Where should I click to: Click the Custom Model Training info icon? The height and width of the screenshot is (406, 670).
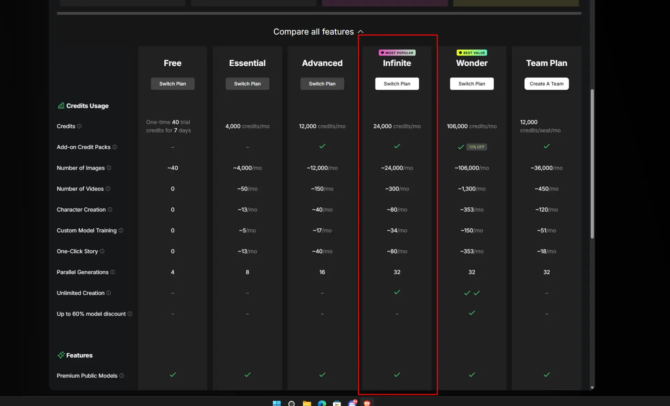[x=121, y=230]
